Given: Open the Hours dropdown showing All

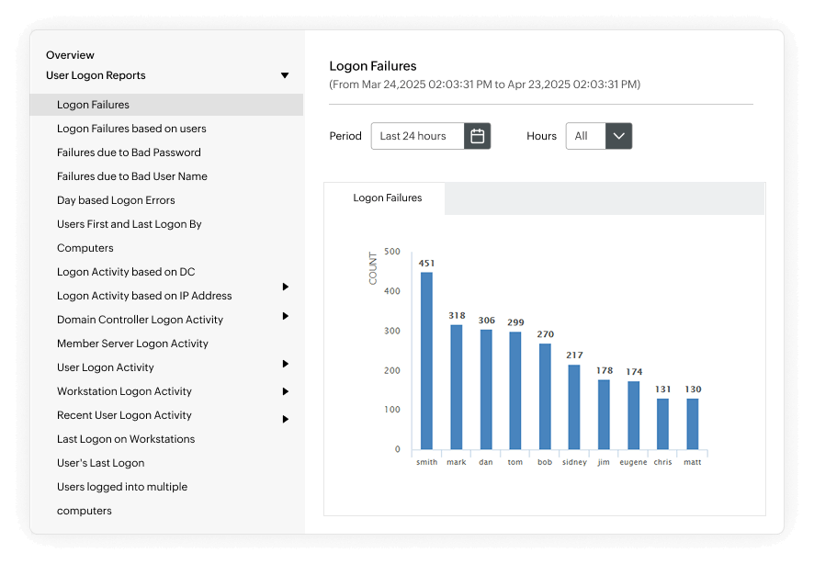Looking at the screenshot, I should point(617,135).
